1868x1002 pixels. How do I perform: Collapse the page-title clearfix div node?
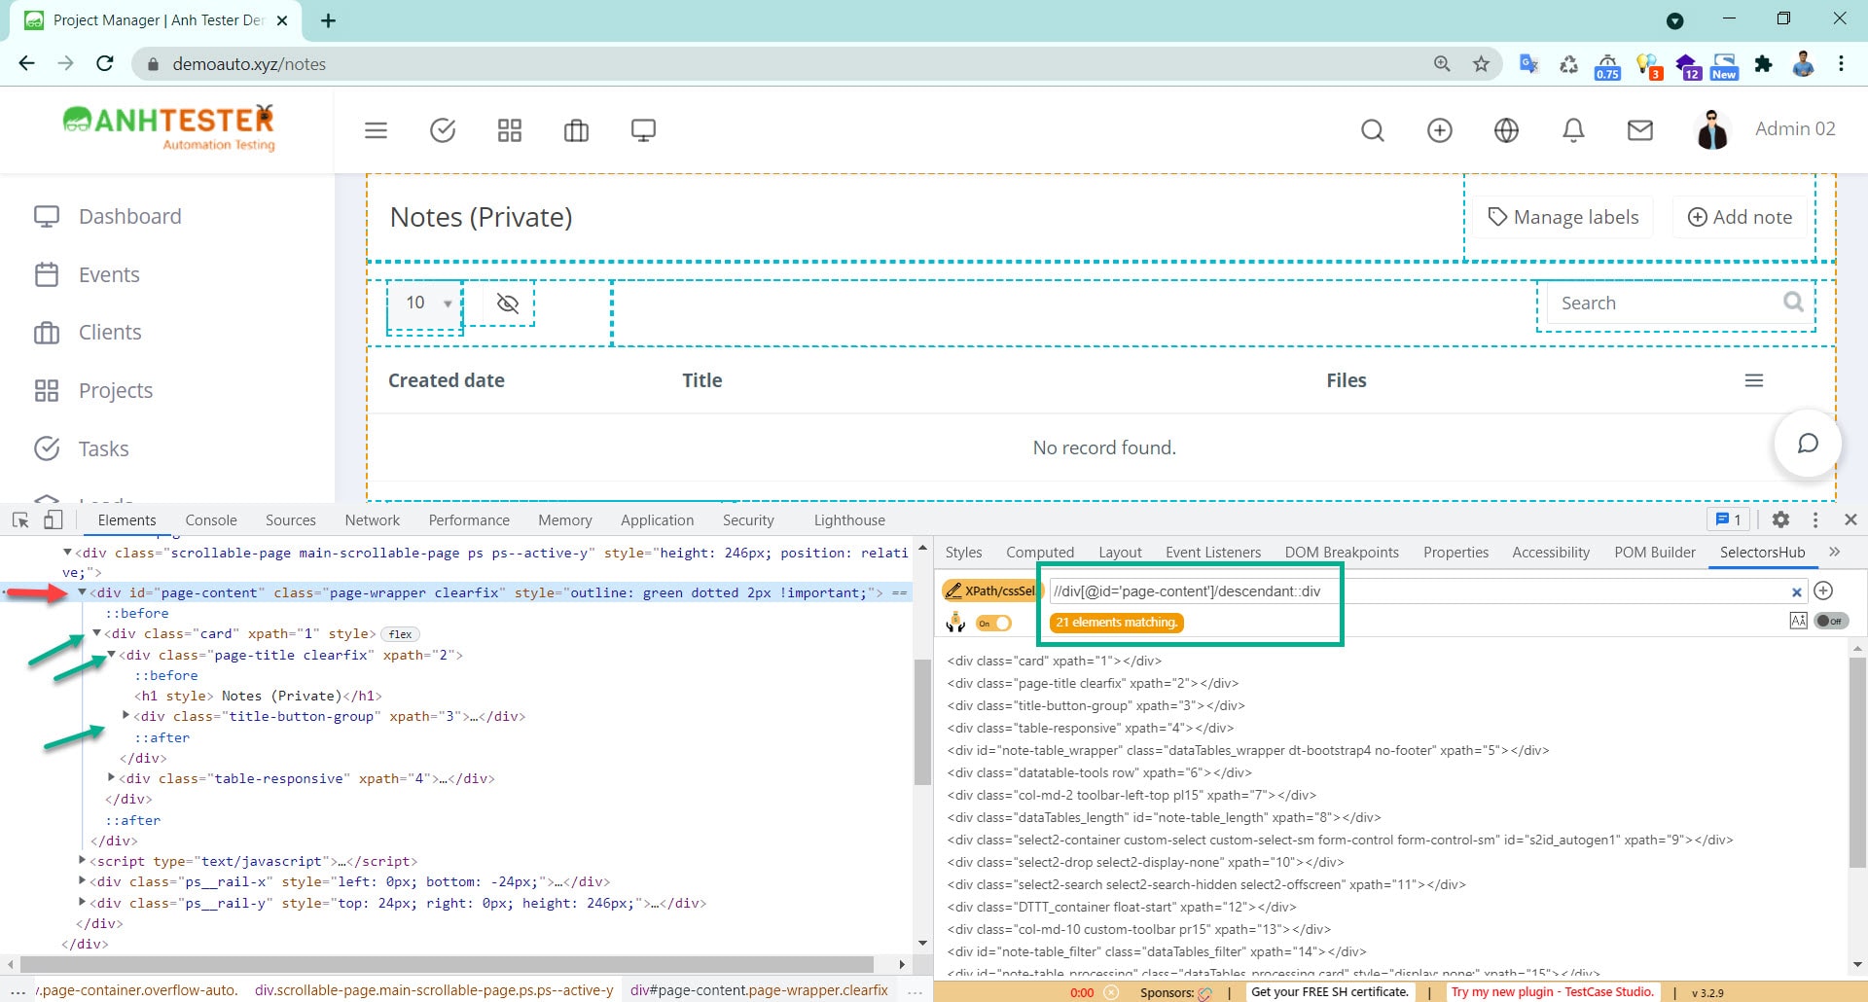111,655
